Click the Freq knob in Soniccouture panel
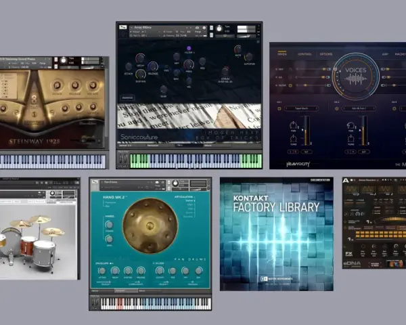Viewport: 406px width, 325px height. coord(189,64)
